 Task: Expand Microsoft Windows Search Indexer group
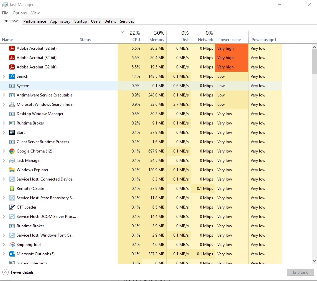coord(4,104)
